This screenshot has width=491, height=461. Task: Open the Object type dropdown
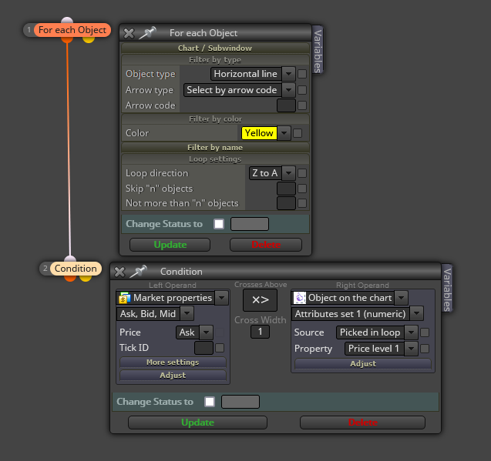[x=288, y=74]
